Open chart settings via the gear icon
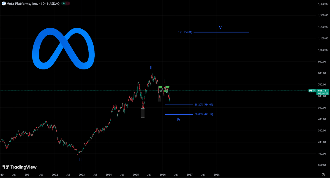The height and width of the screenshot is (178, 330). [x=323, y=175]
